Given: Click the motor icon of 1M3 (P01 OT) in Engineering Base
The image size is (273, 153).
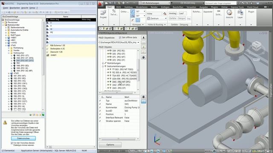Looking at the screenshot, I should click(15, 56).
